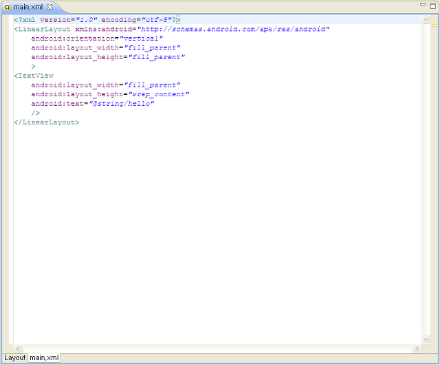
Task: Click the schemas.android.com namespace URL
Action: [233, 29]
